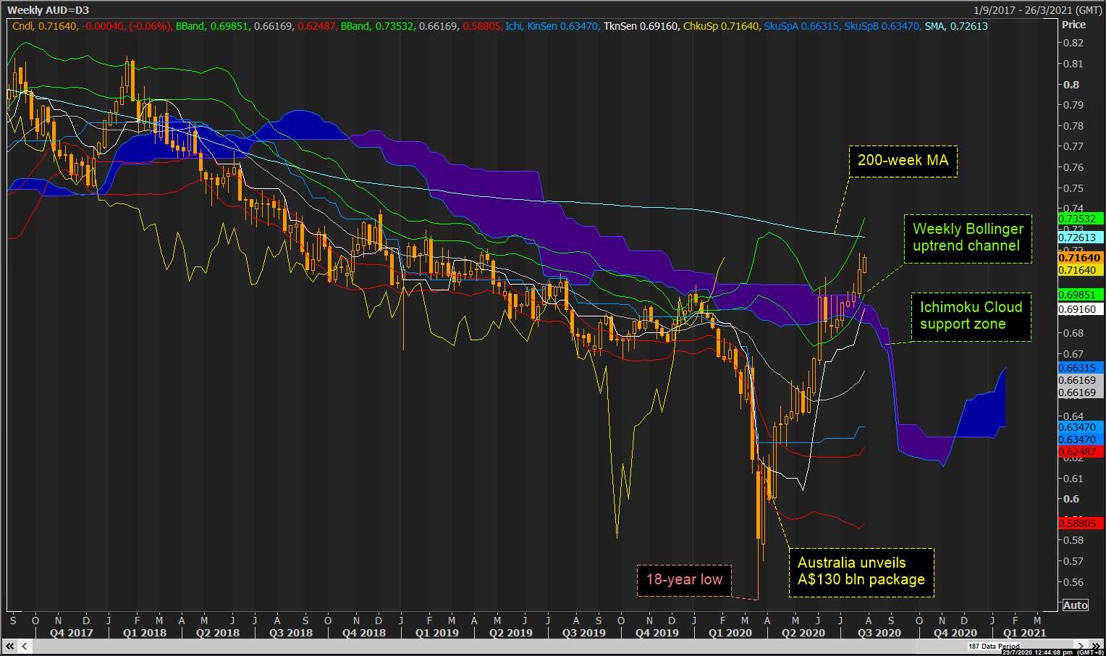The image size is (1106, 656).
Task: Jump to latest data with double-right arrow
Action: 1094,646
